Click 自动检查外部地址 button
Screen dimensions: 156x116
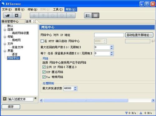pyautogui.click(x=139, y=35)
